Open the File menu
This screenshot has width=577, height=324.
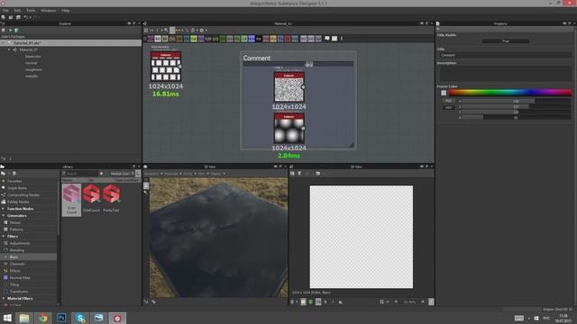[x=5, y=11]
